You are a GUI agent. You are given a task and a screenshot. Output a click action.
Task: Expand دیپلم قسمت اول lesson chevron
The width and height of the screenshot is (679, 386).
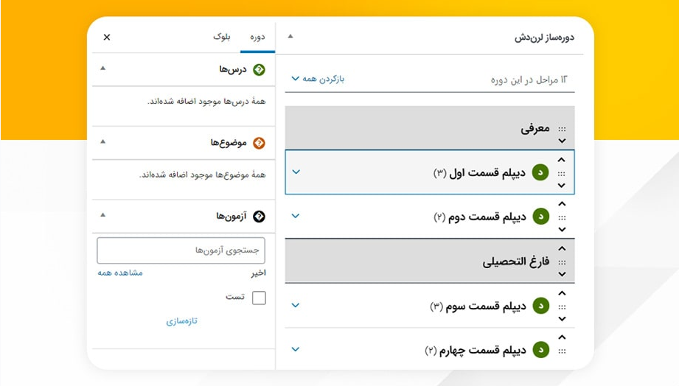[296, 172]
